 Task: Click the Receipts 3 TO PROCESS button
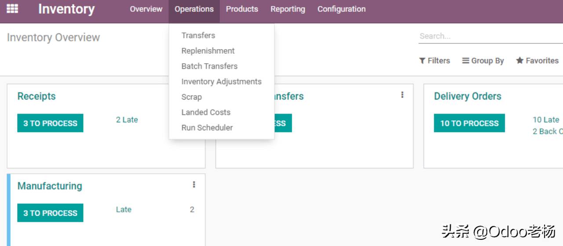click(50, 123)
